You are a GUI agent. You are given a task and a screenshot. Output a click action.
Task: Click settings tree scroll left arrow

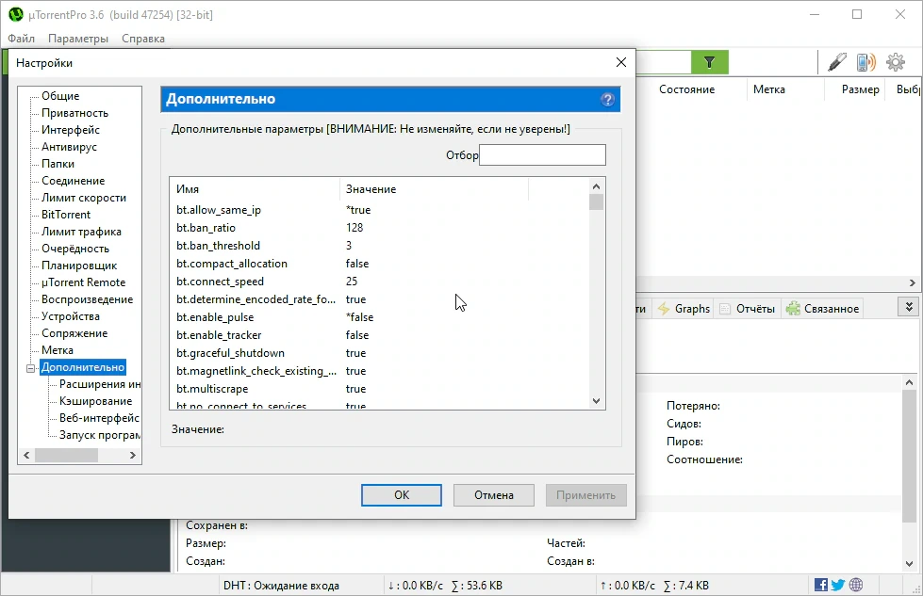click(x=26, y=455)
